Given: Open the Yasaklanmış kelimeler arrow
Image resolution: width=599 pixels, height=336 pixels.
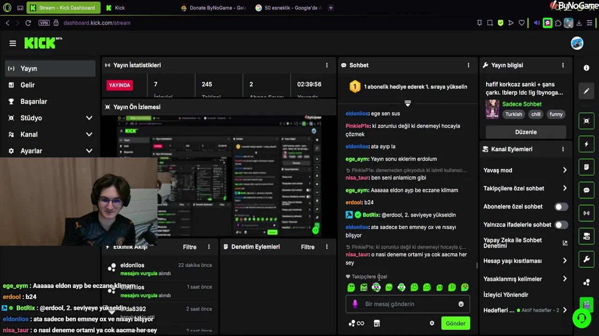Looking at the screenshot, I should [565, 279].
